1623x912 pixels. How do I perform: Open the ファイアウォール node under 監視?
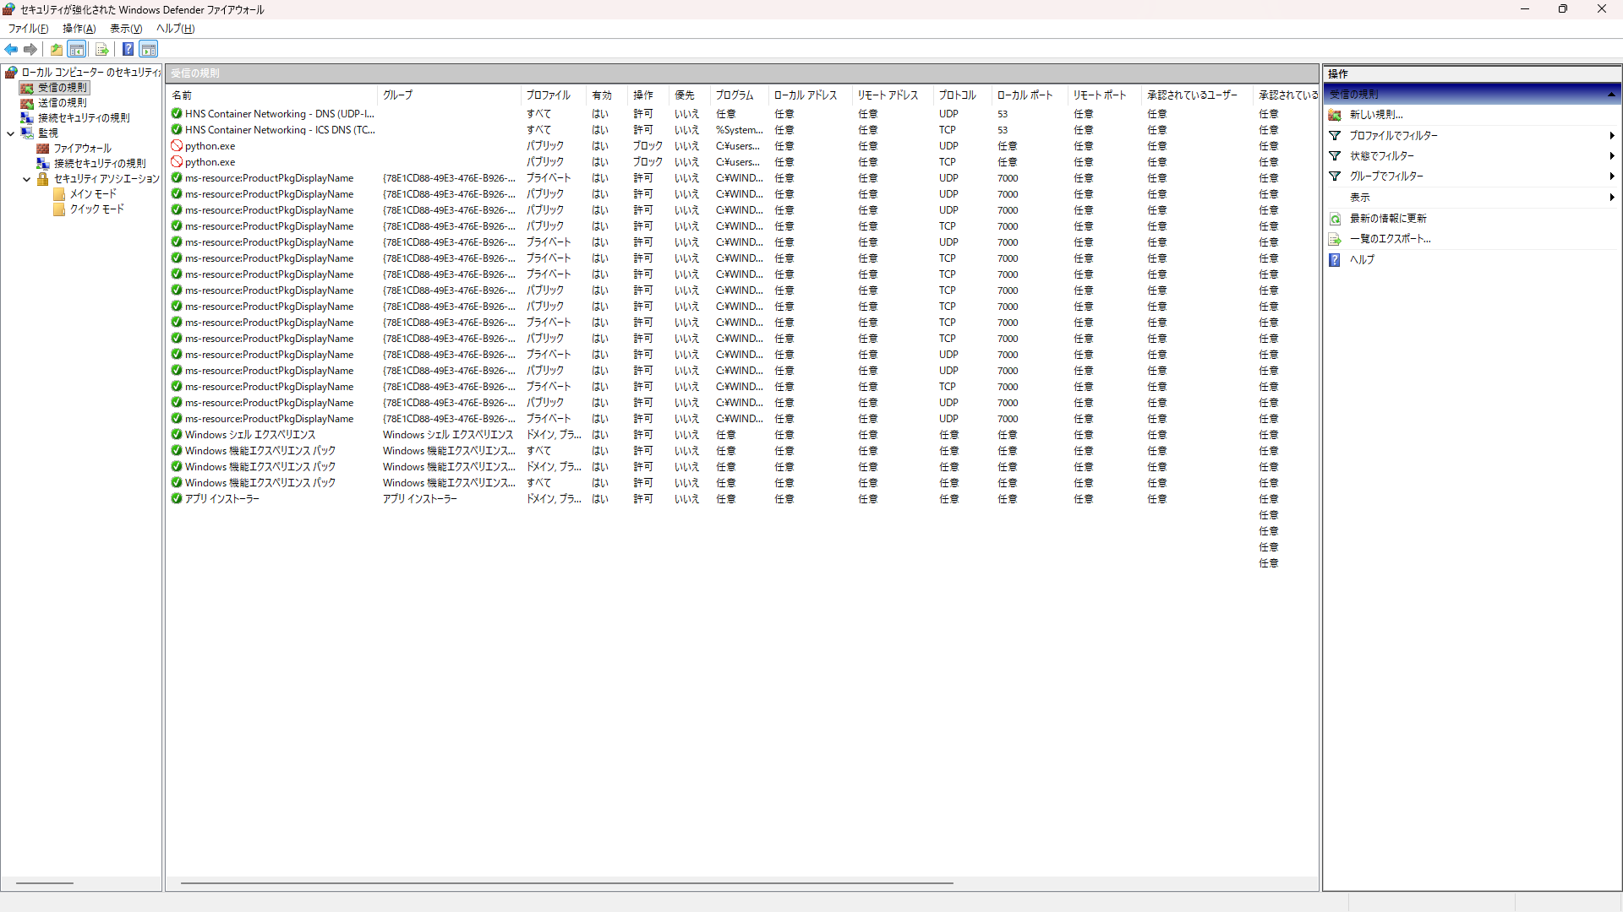[82, 149]
